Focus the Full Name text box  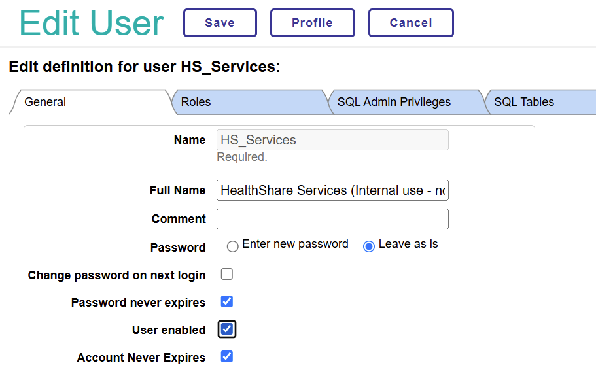coord(332,190)
